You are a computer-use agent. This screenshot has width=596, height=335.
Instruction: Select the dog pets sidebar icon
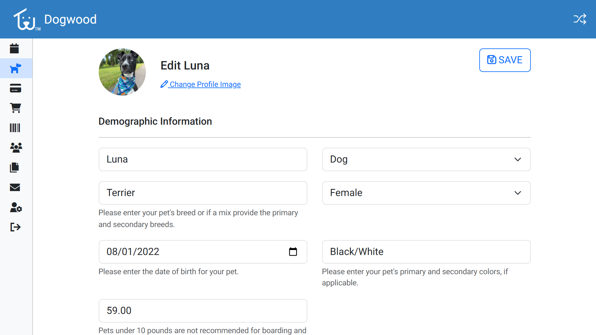point(16,68)
